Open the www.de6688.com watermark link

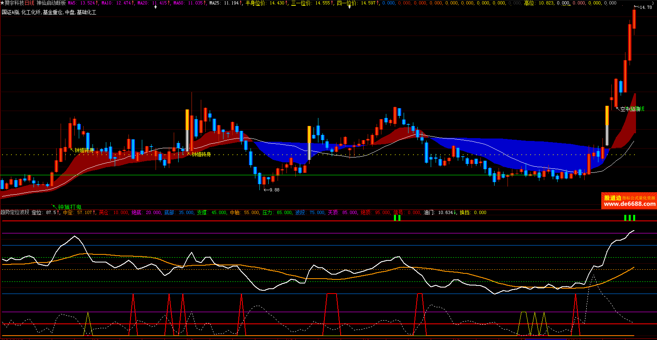pyautogui.click(x=629, y=204)
